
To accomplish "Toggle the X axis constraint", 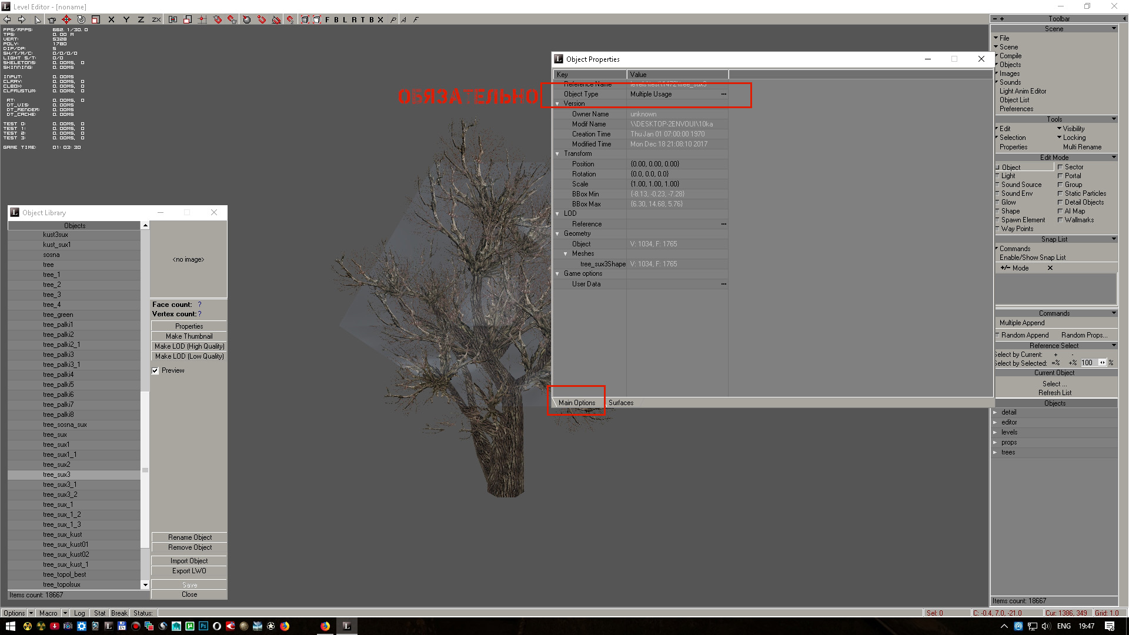I will pos(111,19).
